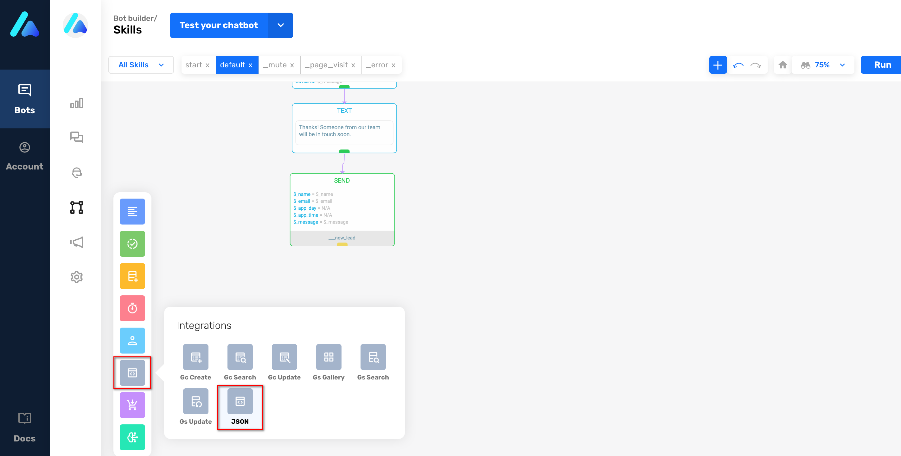Select the Integrations panel icon
Viewport: 901px width, 456px height.
pyautogui.click(x=132, y=372)
